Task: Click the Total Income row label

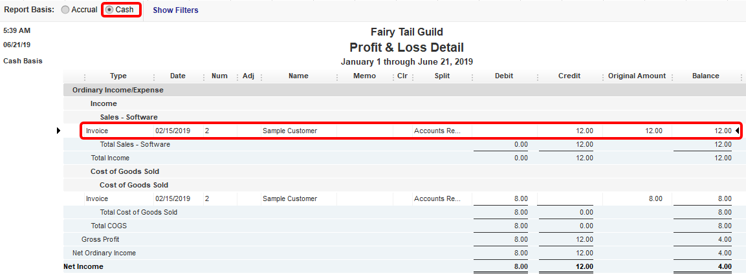Action: (x=110, y=158)
